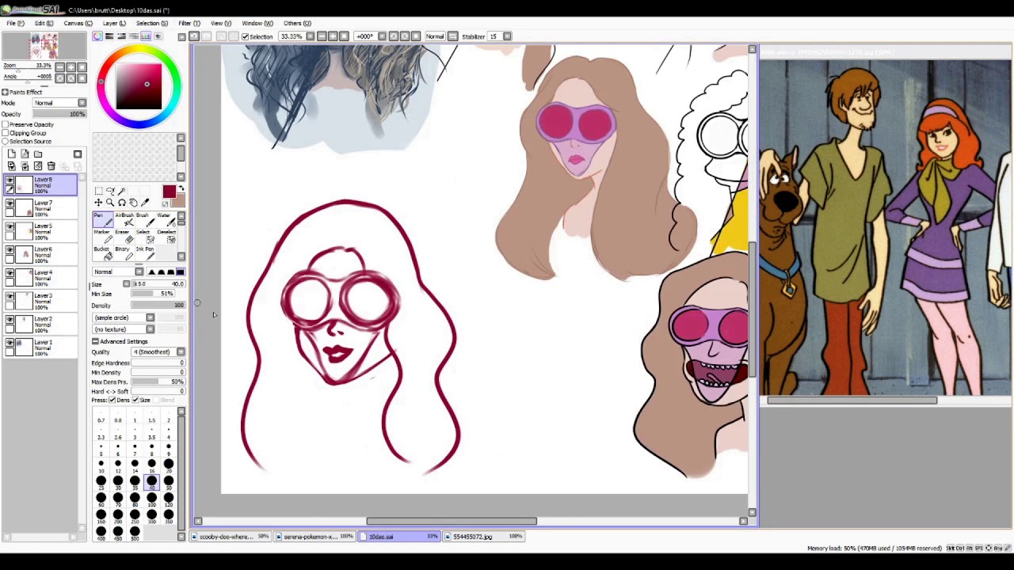The image size is (1014, 570).
Task: Delete layer with trash can icon
Action: [51, 166]
